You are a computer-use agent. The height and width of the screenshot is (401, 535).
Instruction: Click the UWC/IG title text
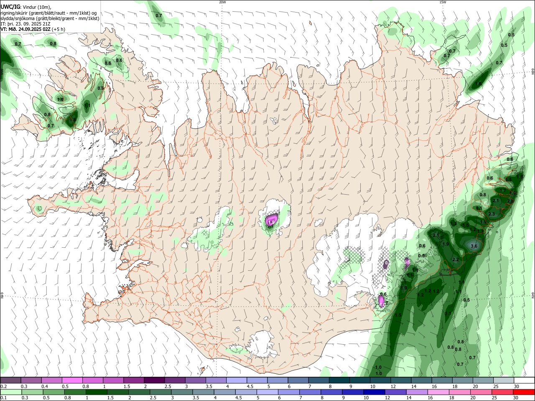(10, 7)
